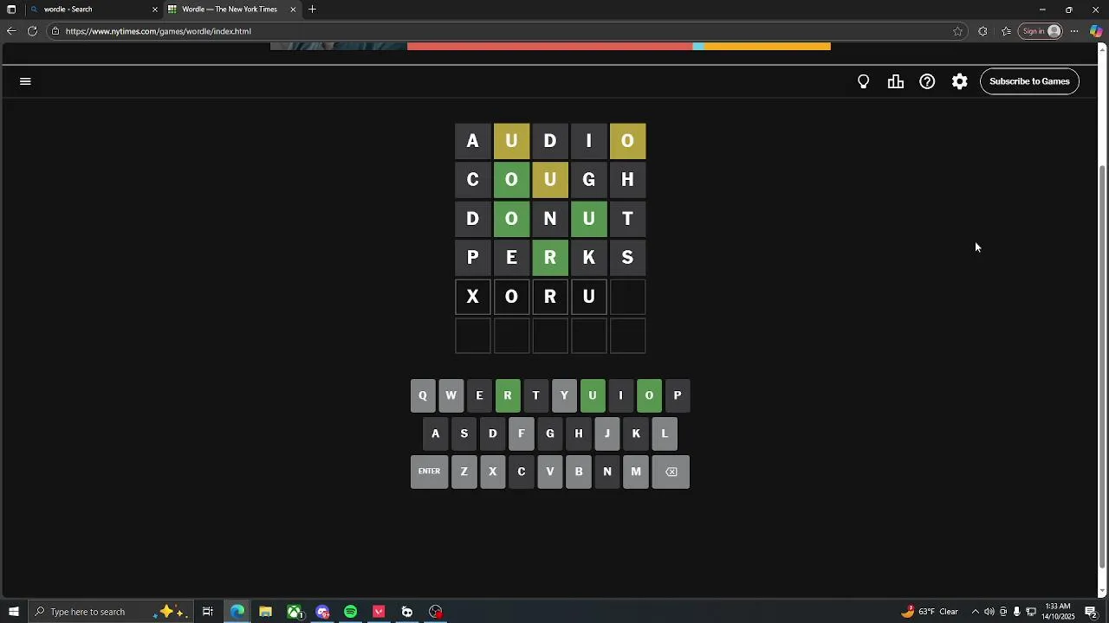
Task: Go back to the previous page
Action: click(11, 31)
